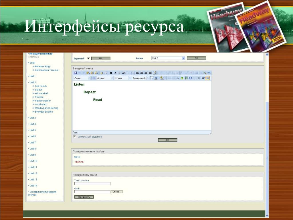Open the HTML source editor
This screenshot has width=293, height=220.
(209, 73)
